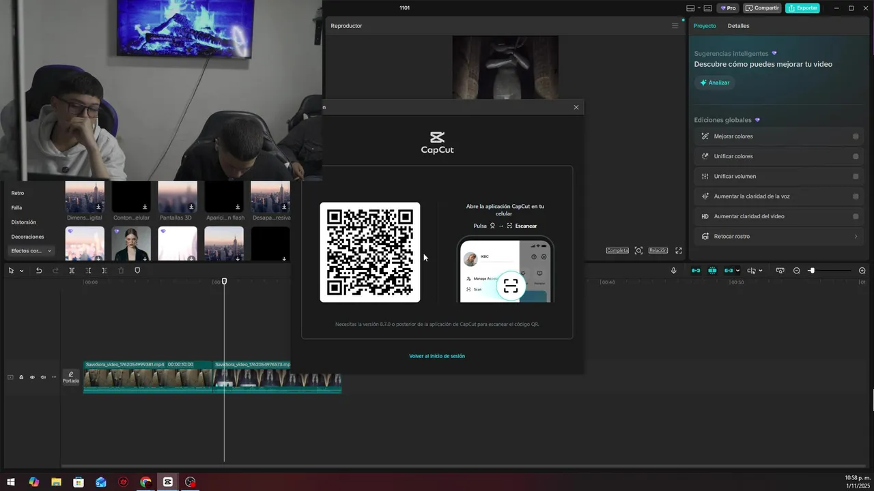Image resolution: width=874 pixels, height=491 pixels.
Task: Switch to the Detalles tab
Action: [x=738, y=26]
